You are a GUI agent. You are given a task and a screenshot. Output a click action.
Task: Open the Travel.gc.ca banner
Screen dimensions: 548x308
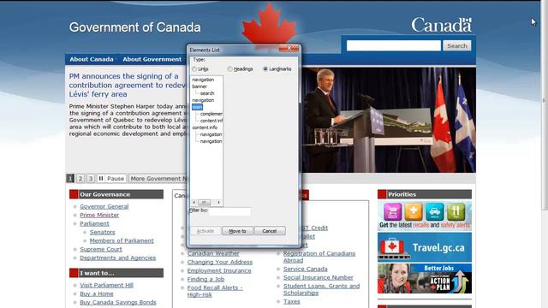425,247
